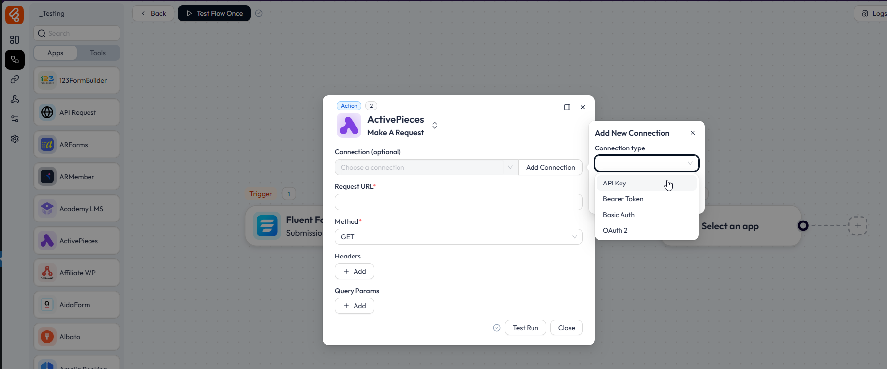The height and width of the screenshot is (369, 887).
Task: Click the orange app logo in sidebar
Action: coord(14,14)
